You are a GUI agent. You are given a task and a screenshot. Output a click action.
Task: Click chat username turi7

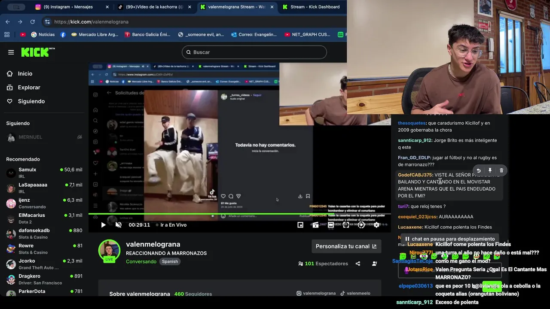(403, 206)
